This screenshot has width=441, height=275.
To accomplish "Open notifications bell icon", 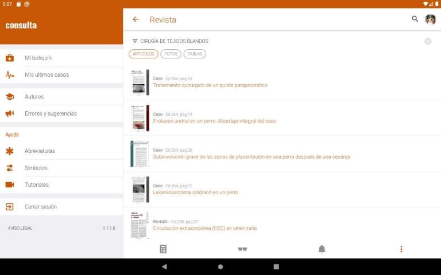I will [x=322, y=249].
